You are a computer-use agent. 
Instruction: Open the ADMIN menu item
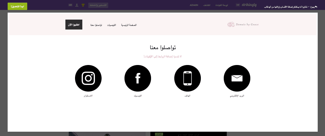click(194, 5)
